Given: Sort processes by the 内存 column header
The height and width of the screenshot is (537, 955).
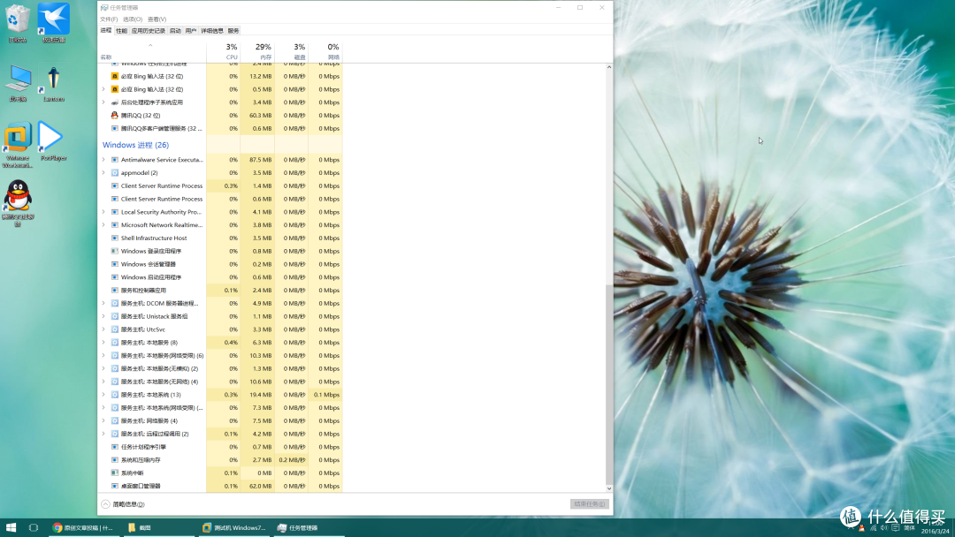Looking at the screenshot, I should coord(257,52).
